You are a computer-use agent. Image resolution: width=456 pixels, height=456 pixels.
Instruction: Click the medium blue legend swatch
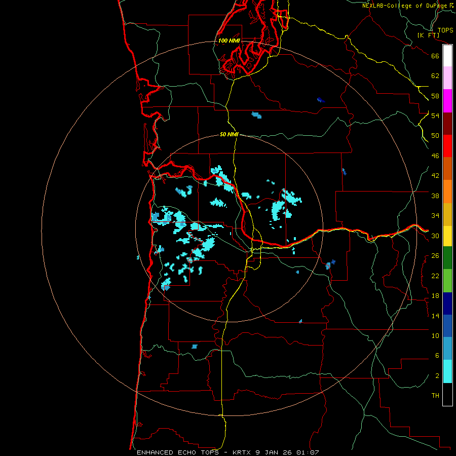[447, 326]
